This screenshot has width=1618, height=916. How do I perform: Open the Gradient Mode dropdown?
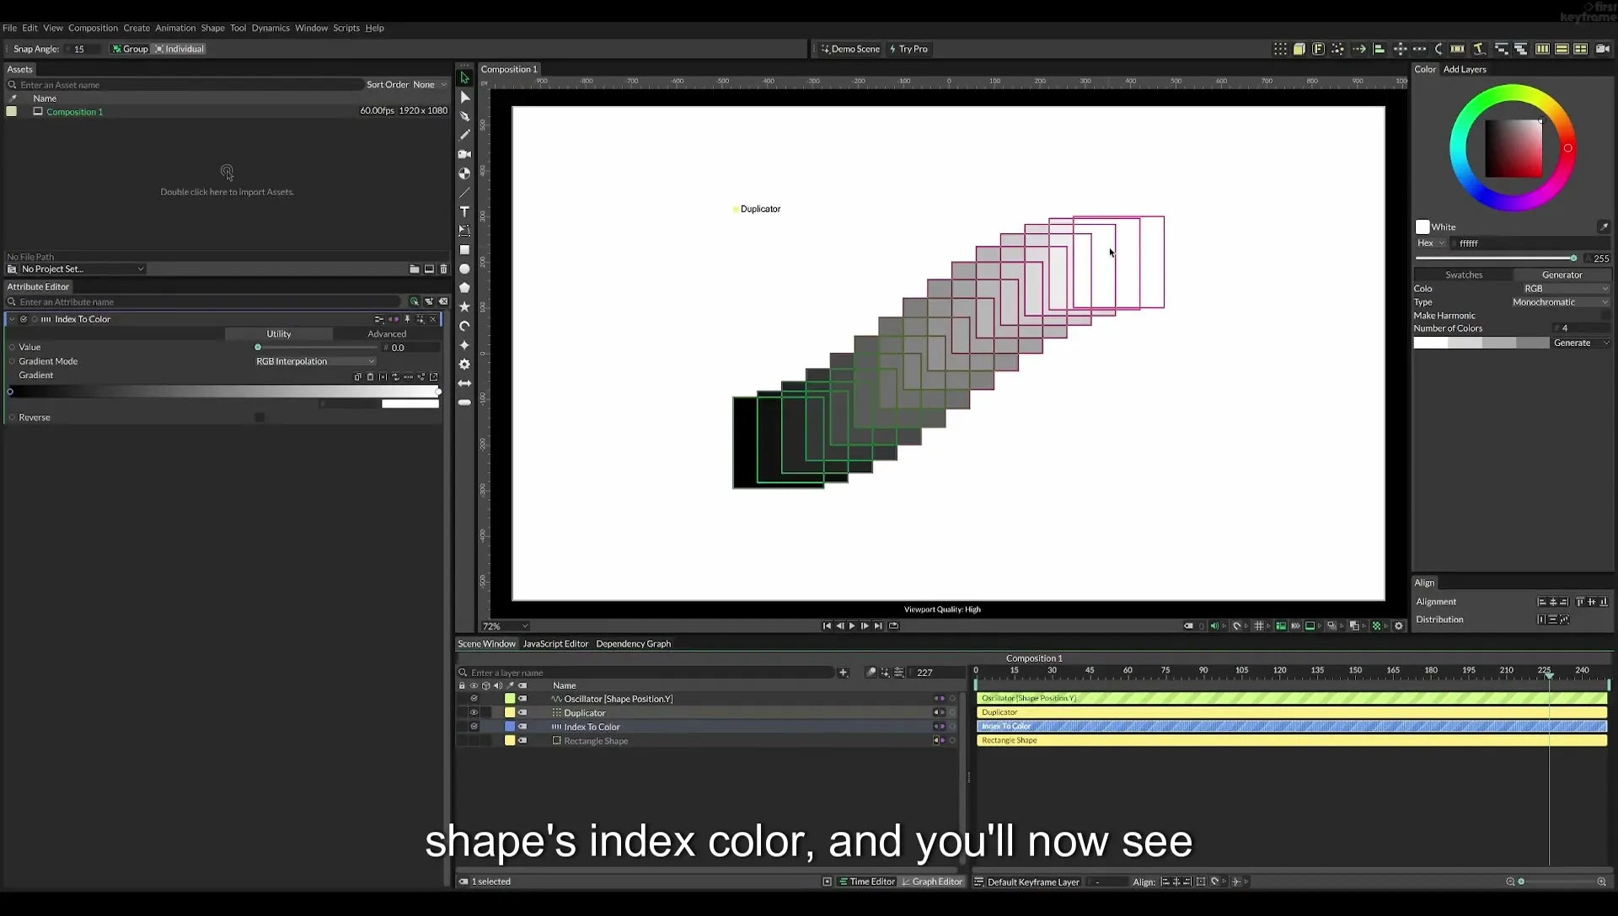315,361
